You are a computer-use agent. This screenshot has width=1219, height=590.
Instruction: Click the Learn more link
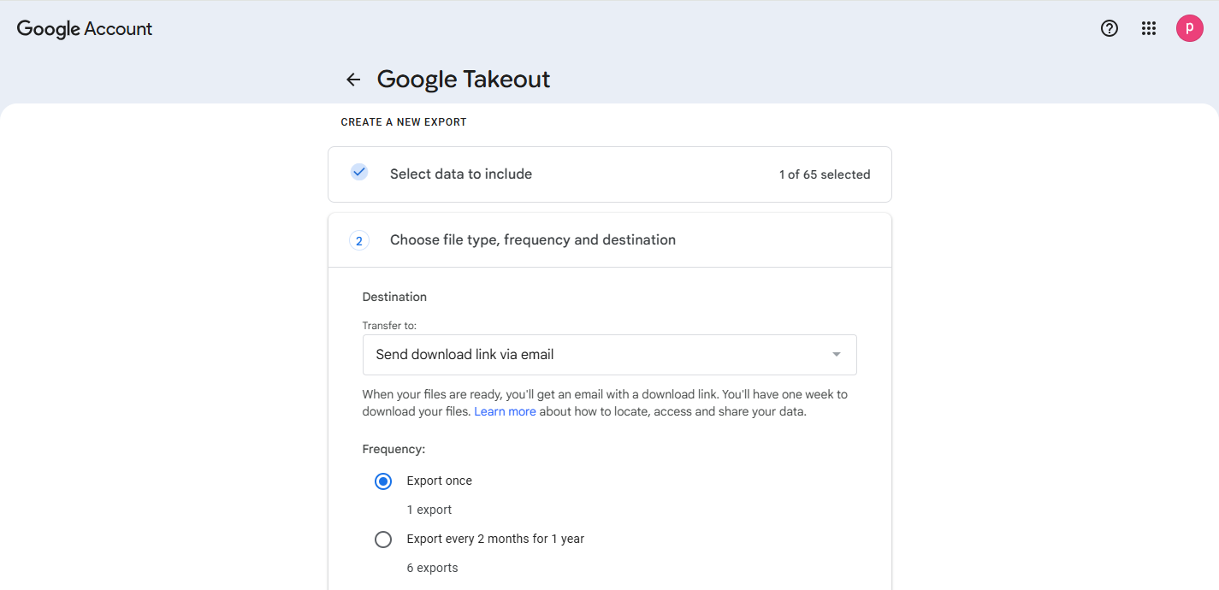(x=505, y=411)
